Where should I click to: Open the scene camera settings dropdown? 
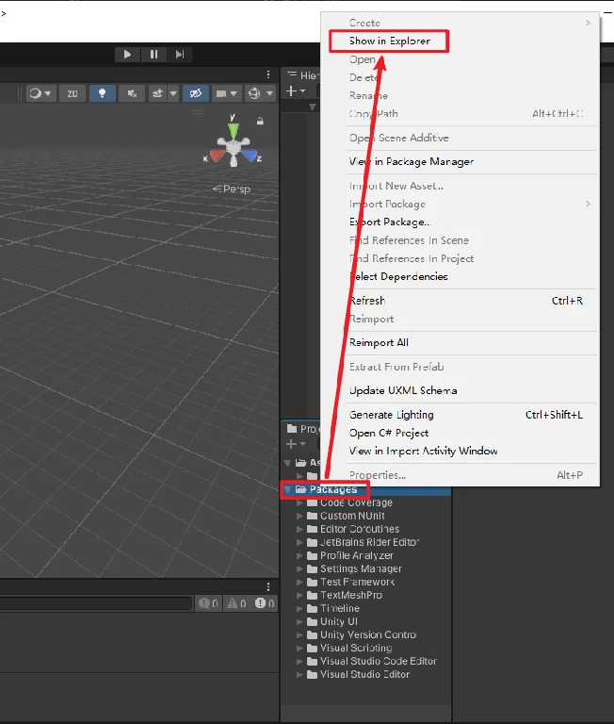[x=226, y=93]
